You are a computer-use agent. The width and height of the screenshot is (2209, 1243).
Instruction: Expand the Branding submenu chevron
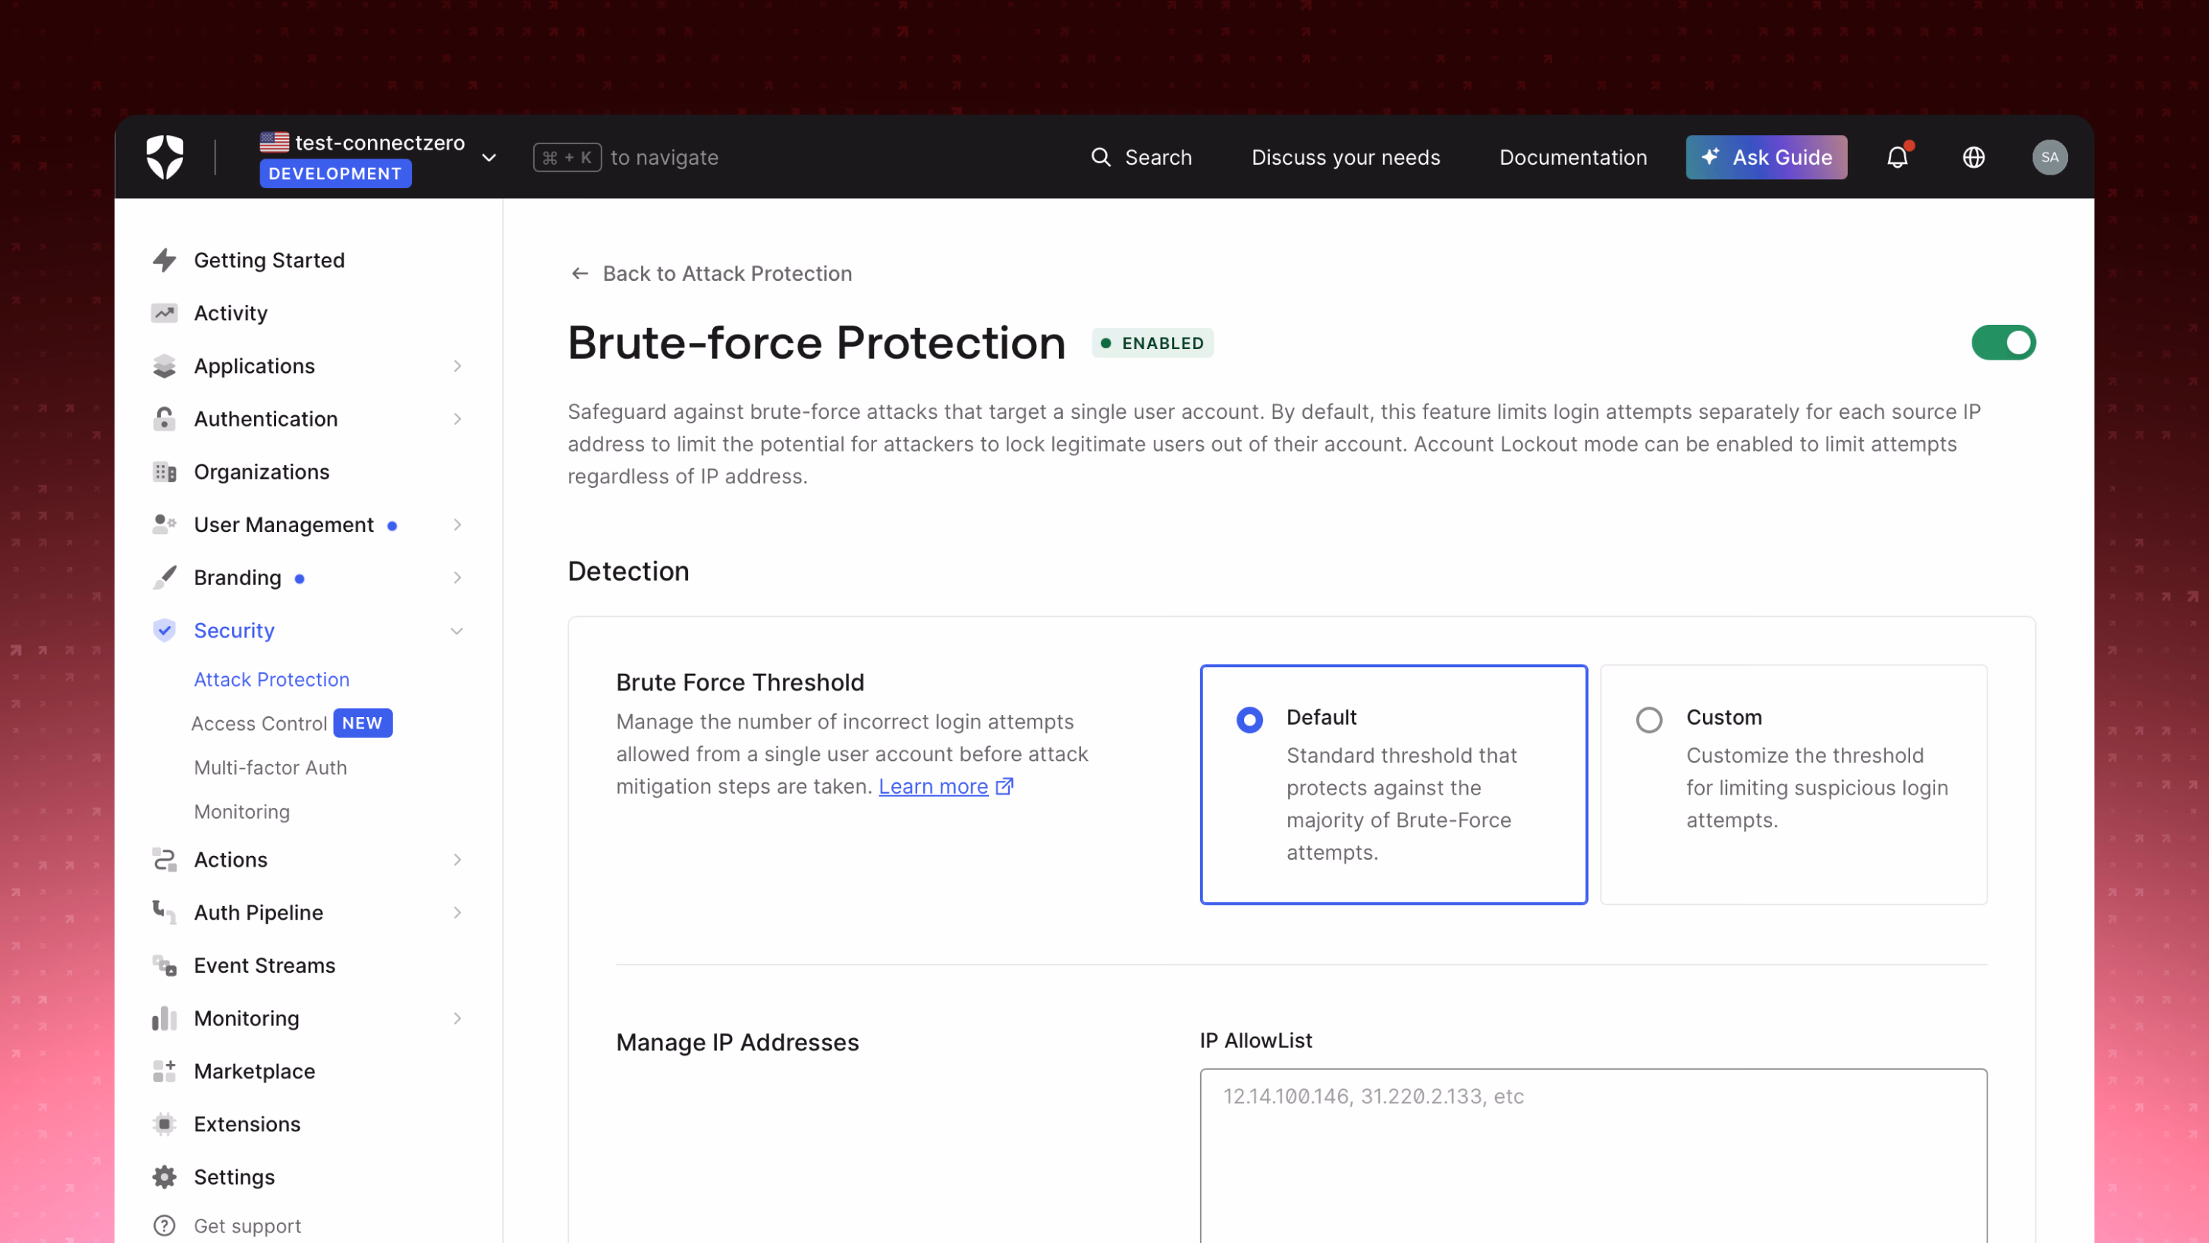tap(457, 577)
